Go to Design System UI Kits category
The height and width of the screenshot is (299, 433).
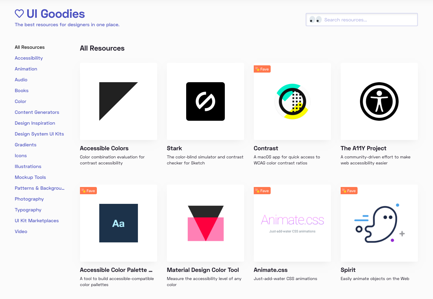pyautogui.click(x=39, y=134)
